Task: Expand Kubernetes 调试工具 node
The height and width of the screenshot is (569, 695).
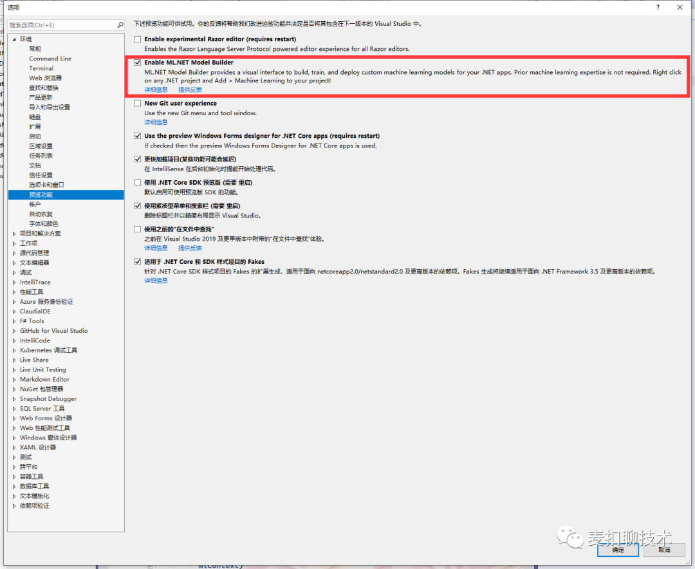Action: coord(14,350)
